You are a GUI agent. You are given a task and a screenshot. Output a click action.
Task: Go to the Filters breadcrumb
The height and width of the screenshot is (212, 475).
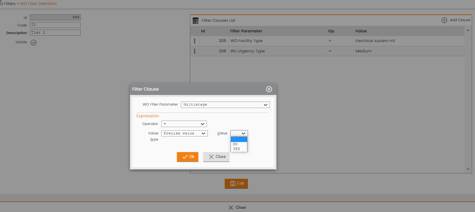tap(8, 4)
